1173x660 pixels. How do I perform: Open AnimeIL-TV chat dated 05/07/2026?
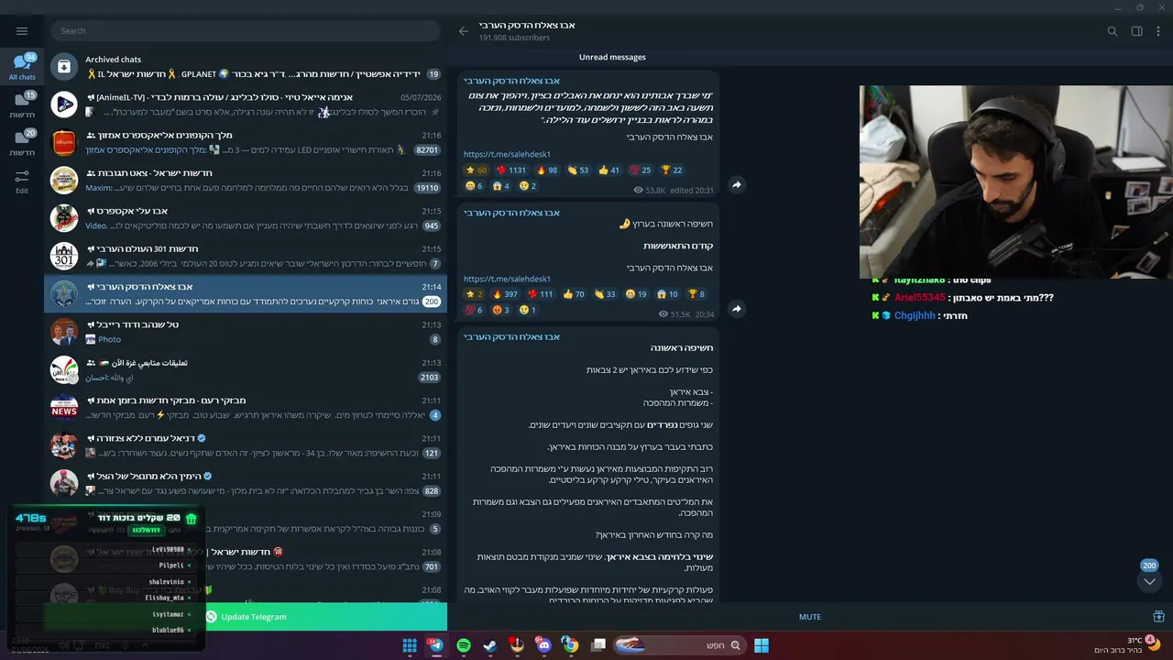tap(246, 104)
